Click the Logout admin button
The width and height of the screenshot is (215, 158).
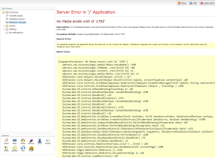click(207, 3)
